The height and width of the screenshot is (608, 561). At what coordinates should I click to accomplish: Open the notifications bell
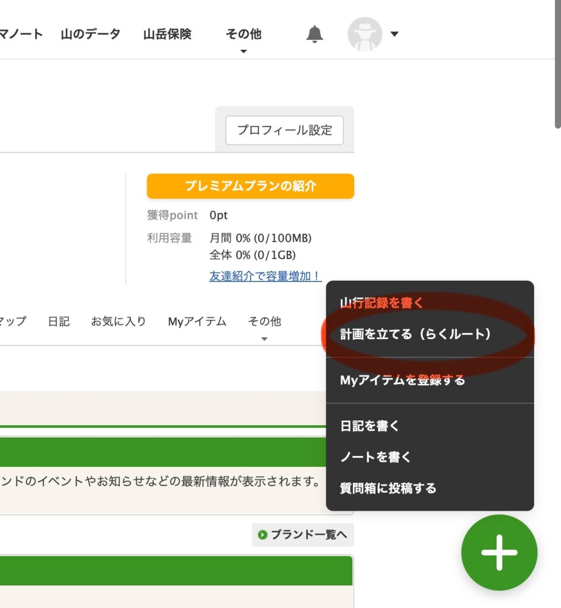click(x=314, y=34)
